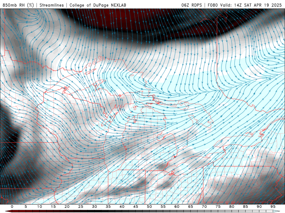
Task: Click the '30' humidity scale label
Action: pyautogui.click(x=94, y=207)
